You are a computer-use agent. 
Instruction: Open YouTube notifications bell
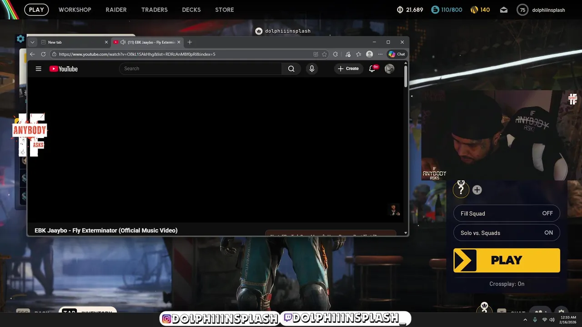click(372, 69)
